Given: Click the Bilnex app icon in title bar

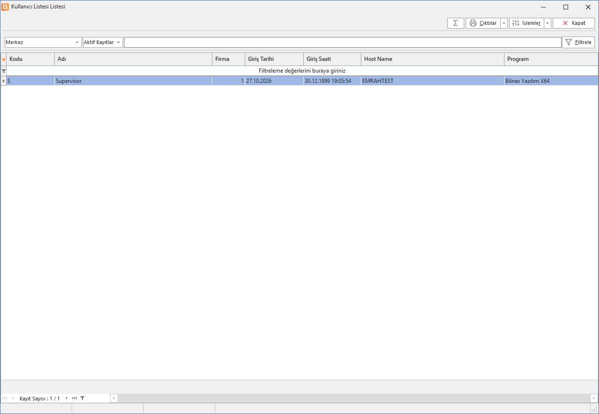Looking at the screenshot, I should click(x=5, y=7).
